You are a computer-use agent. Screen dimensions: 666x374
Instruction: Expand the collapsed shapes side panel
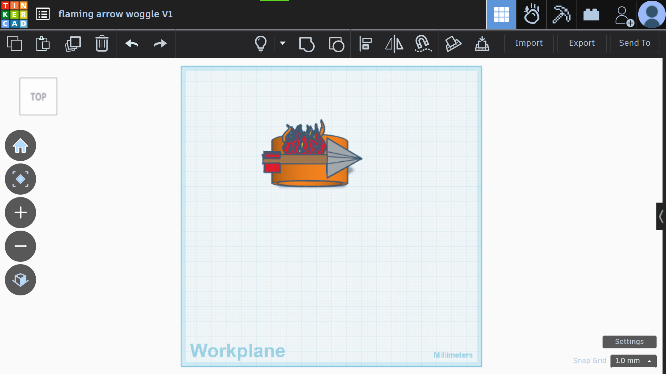coord(661,216)
